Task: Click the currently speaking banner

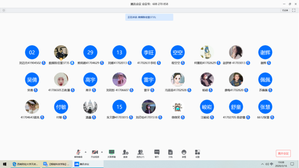Action: [149, 17]
